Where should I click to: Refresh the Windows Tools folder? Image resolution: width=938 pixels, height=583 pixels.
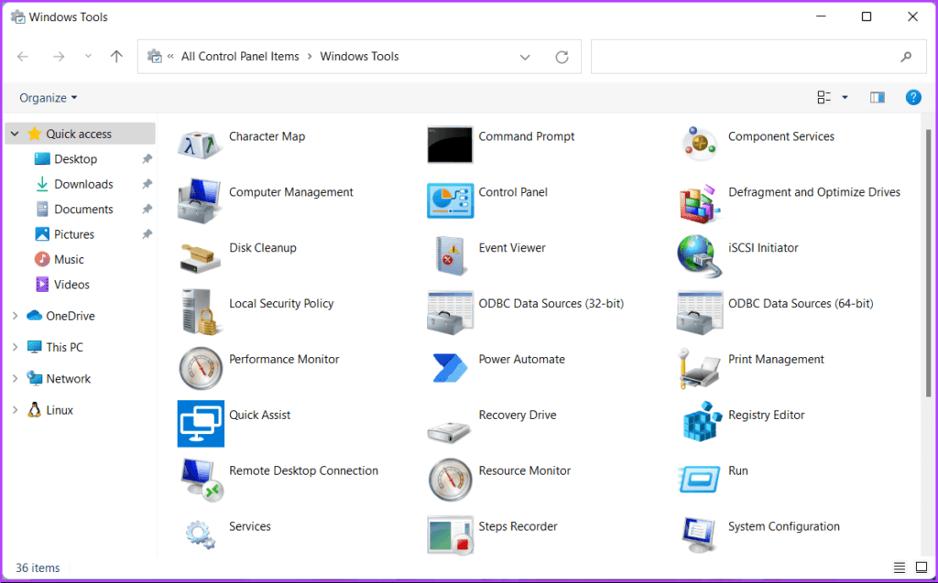tap(562, 56)
